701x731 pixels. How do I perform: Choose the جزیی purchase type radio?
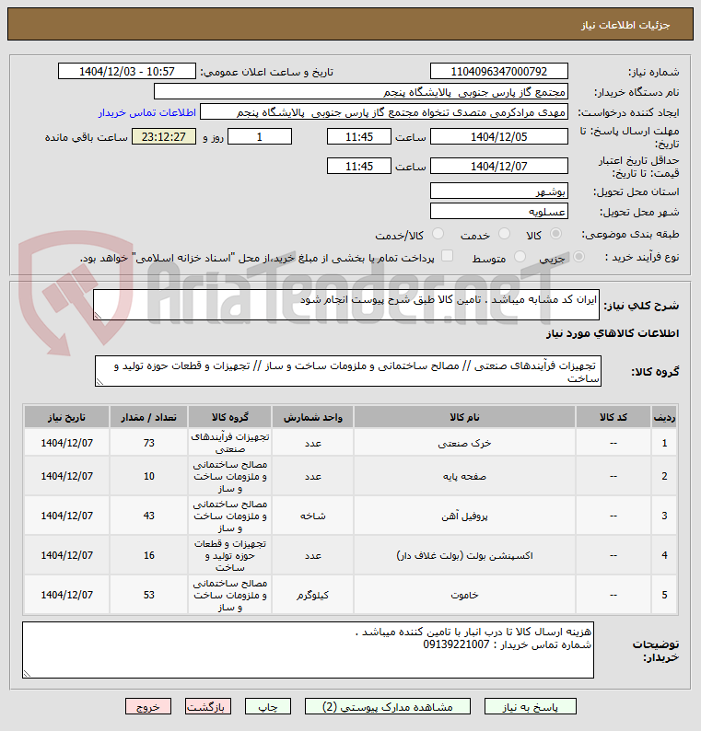pyautogui.click(x=578, y=257)
